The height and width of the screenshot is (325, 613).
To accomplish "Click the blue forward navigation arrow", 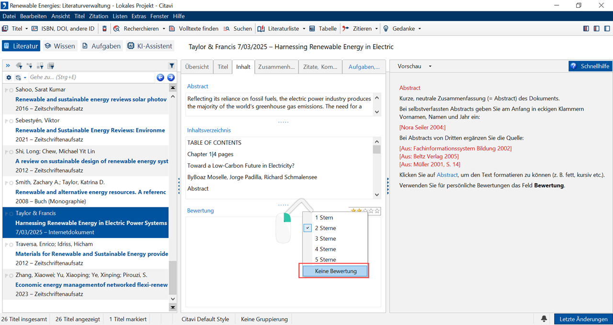I will (170, 77).
